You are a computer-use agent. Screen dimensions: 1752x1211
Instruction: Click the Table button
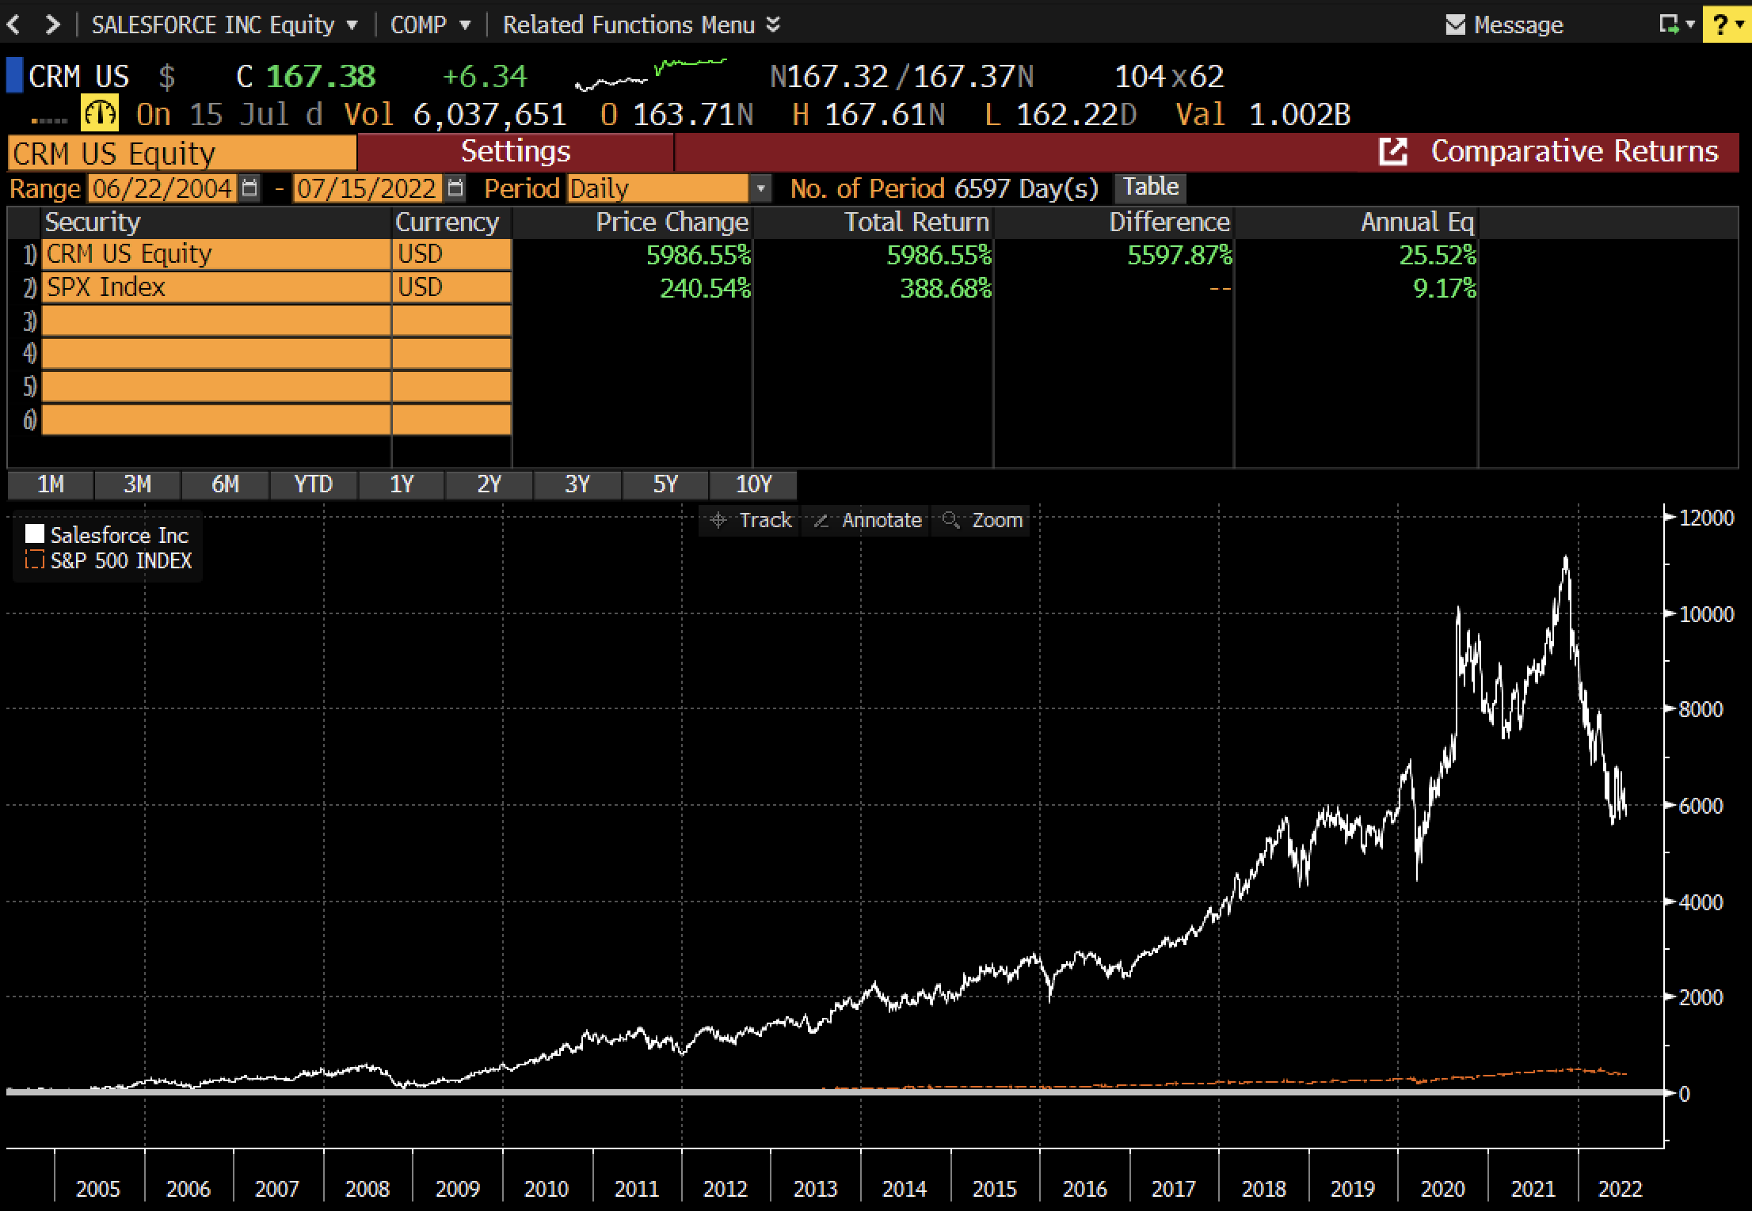coord(1151,187)
